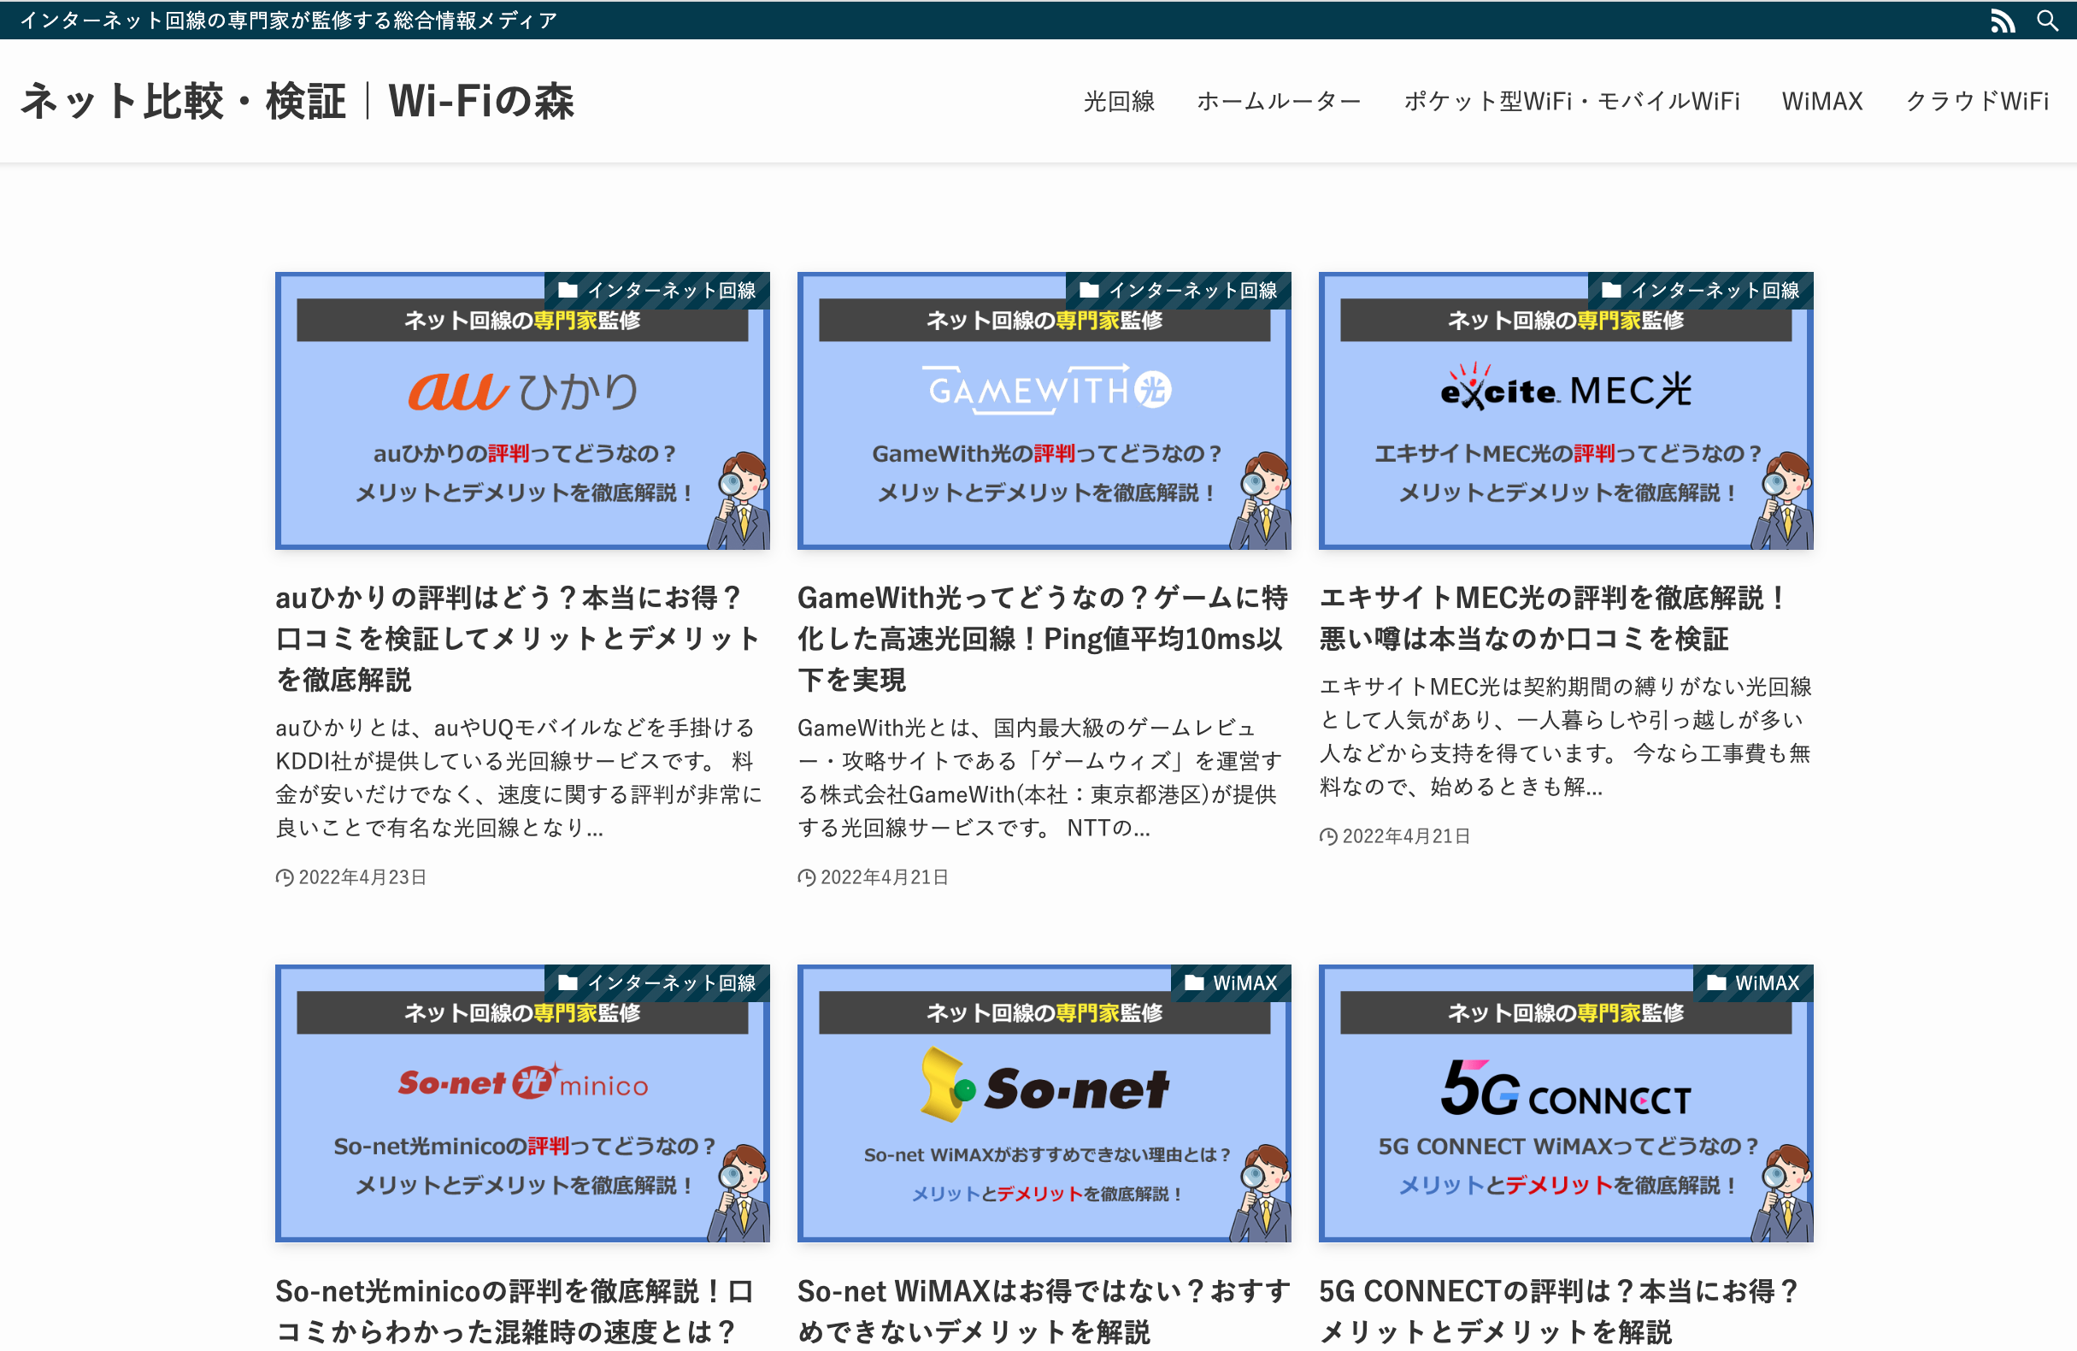Viewport: 2077px width, 1351px height.
Task: Open the ホームルーター menu item
Action: 1279,101
